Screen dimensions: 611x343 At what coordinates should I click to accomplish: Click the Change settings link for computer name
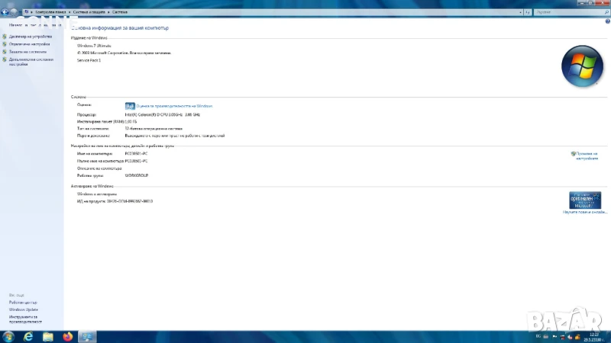[x=585, y=155]
